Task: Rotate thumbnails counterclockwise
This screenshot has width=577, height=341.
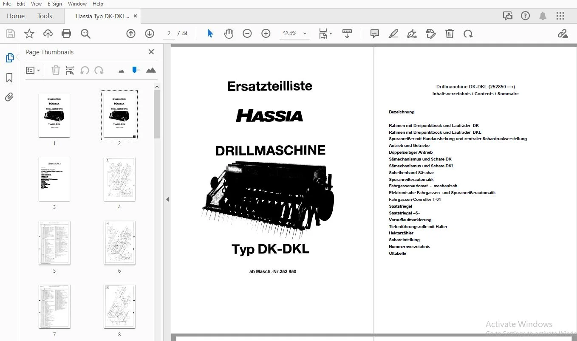Action: pyautogui.click(x=85, y=70)
